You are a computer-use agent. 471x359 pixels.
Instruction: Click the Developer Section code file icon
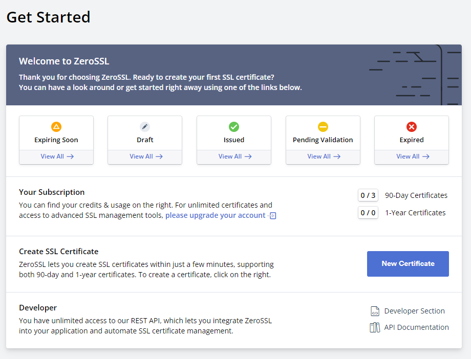click(375, 311)
